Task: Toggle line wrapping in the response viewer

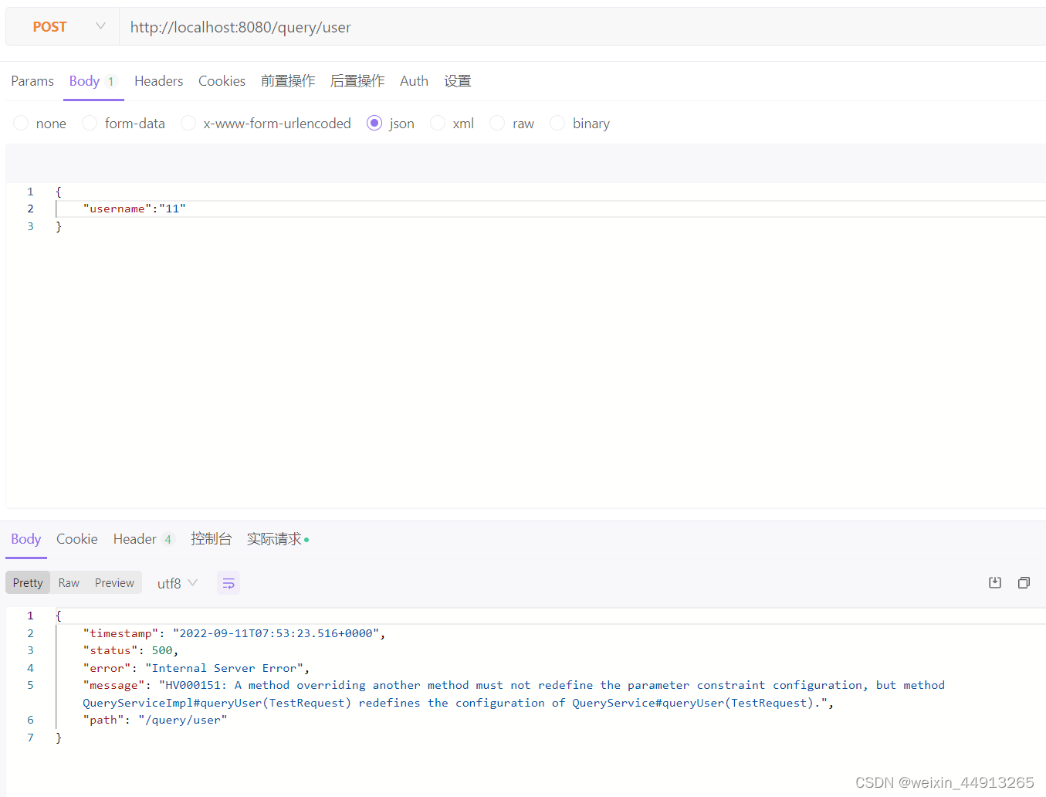Action: pos(228,582)
